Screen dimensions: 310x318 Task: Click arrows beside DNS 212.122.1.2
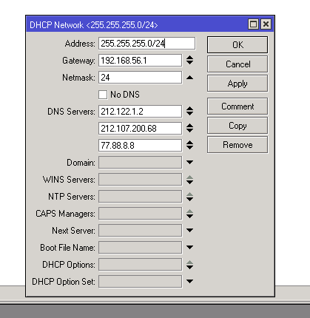coord(189,111)
